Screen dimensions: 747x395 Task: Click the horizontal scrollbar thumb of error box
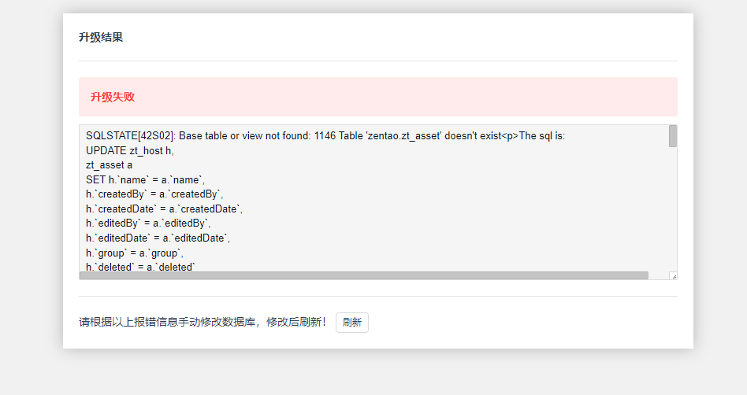click(363, 275)
